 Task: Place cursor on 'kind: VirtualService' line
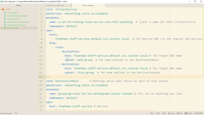[62, 9]
